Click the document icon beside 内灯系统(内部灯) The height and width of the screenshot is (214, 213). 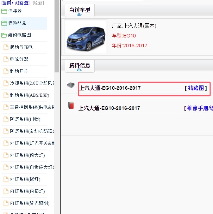point(6,191)
